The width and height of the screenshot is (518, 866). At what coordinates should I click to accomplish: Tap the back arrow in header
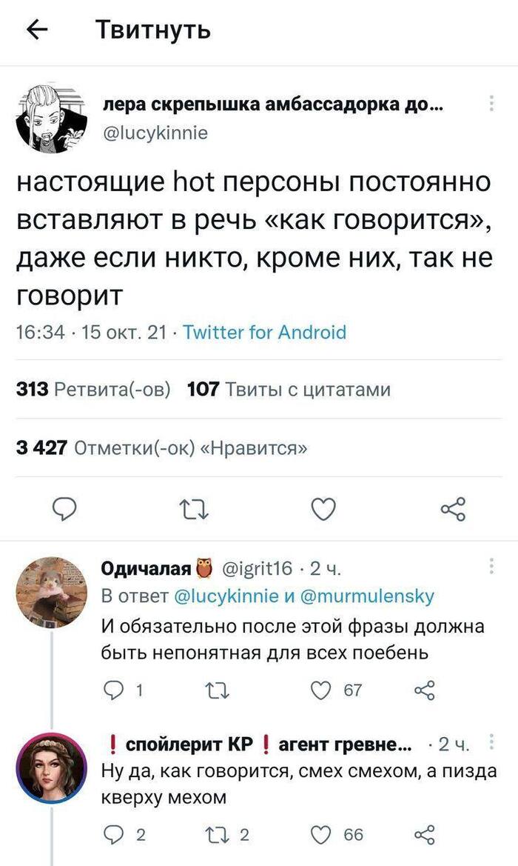pos(38,30)
